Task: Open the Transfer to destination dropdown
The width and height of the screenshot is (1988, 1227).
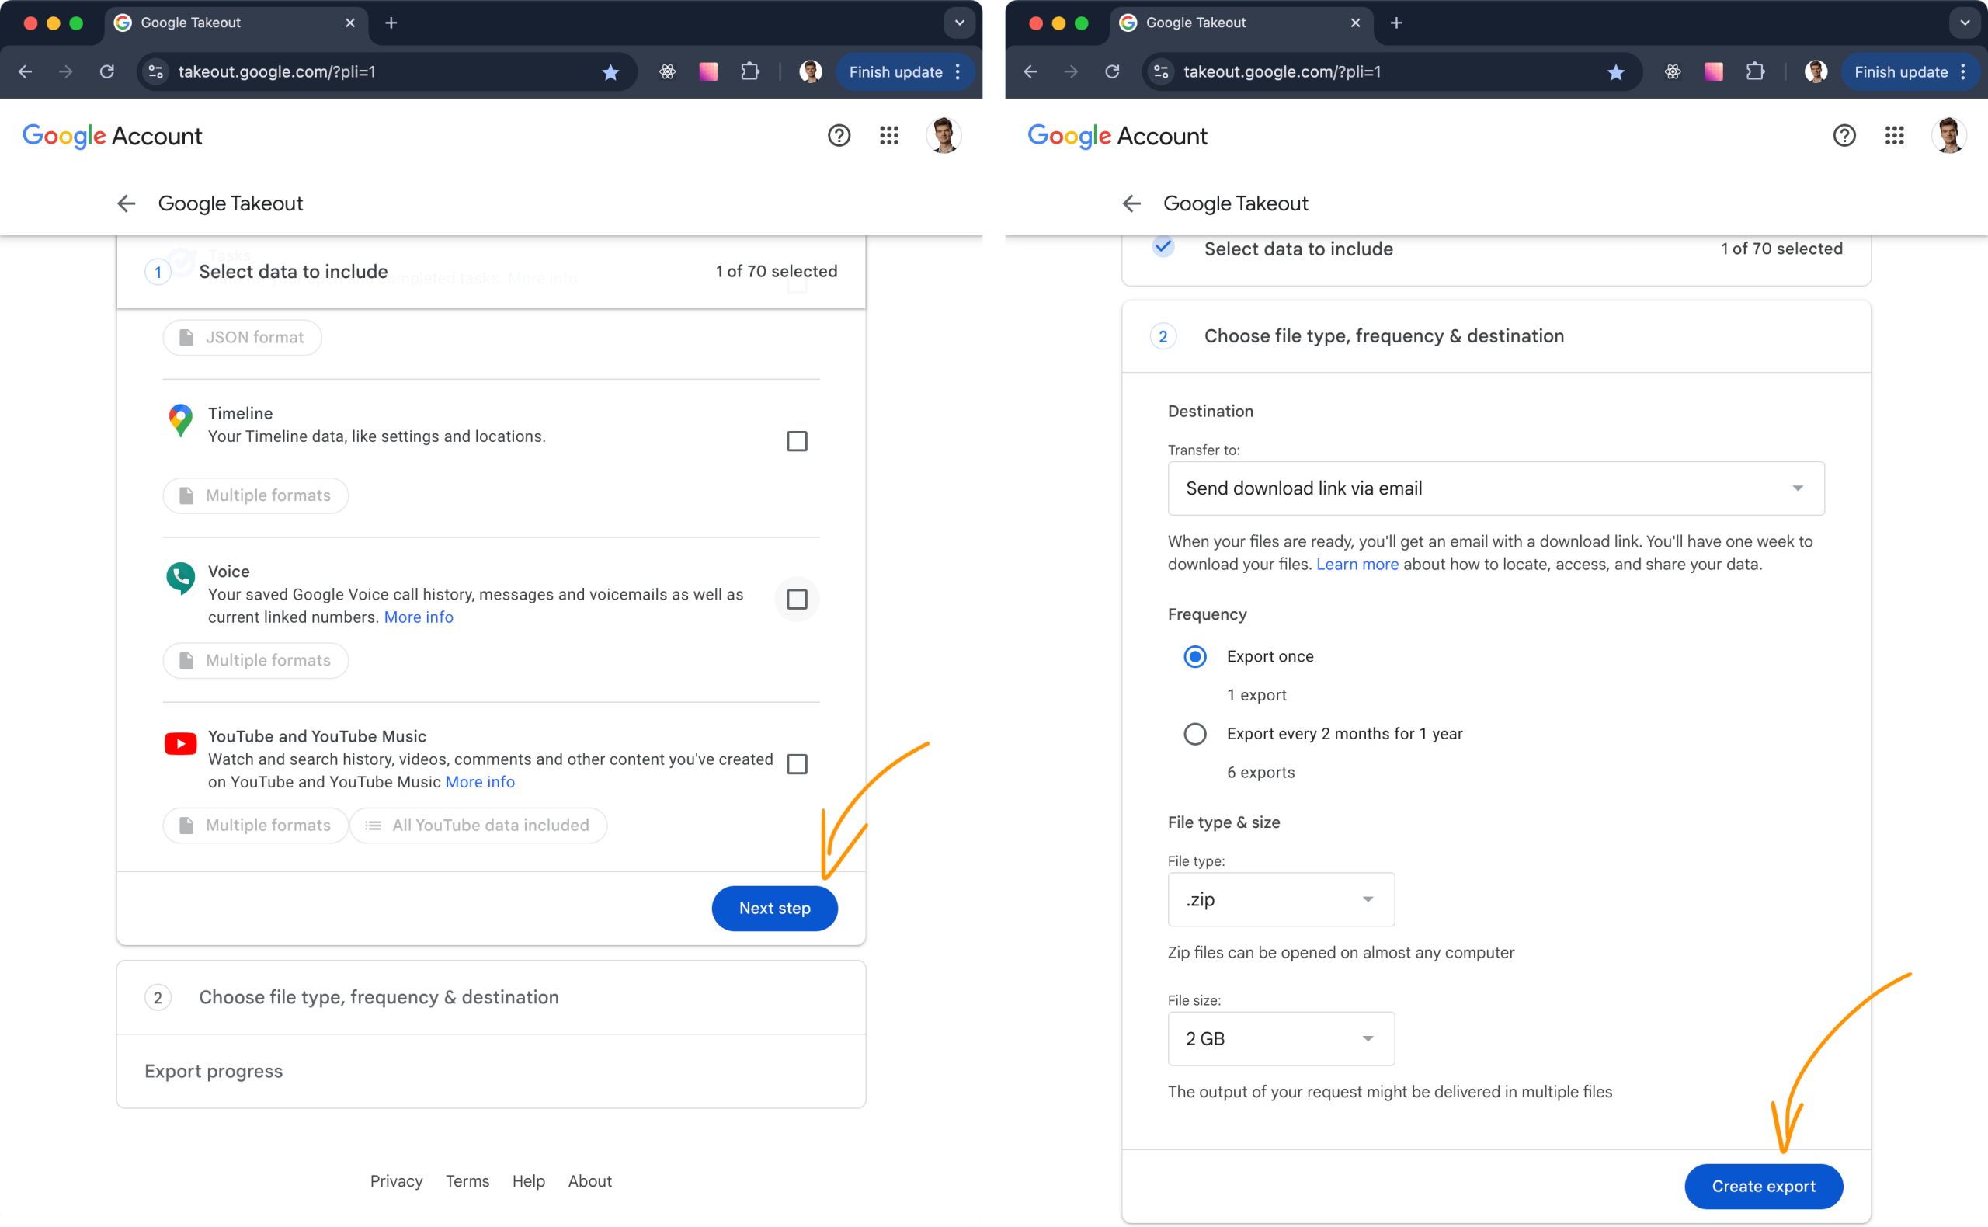Action: pos(1495,488)
